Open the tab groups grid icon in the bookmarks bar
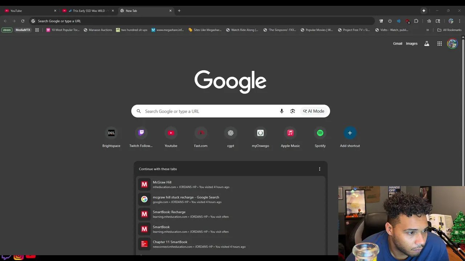Screen dimensions: 465x261 [x=37, y=30]
